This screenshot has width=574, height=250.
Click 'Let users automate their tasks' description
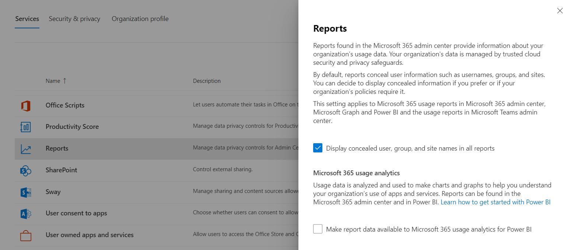click(245, 105)
